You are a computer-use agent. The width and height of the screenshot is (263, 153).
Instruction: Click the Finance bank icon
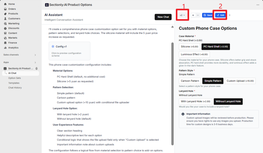5,43
